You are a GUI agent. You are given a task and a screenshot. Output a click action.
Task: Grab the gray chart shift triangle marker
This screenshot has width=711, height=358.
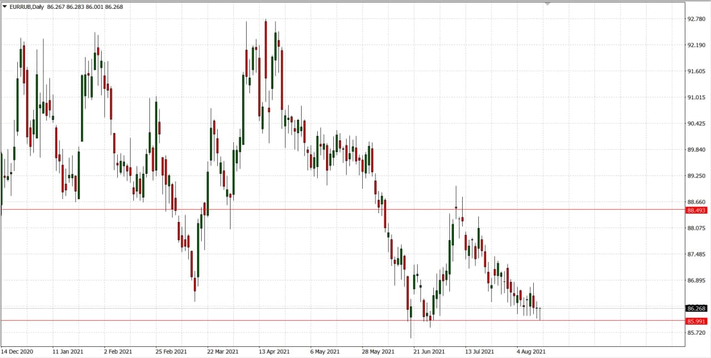548,4
